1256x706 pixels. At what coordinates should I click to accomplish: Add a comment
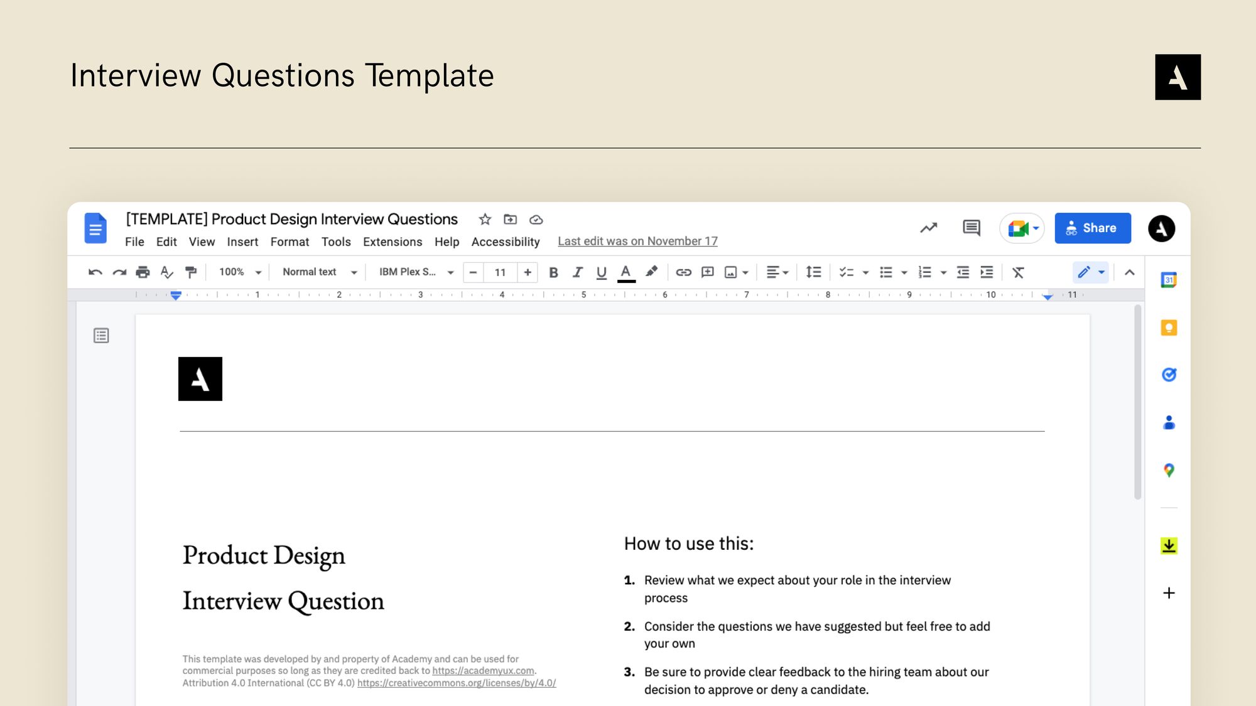point(707,272)
